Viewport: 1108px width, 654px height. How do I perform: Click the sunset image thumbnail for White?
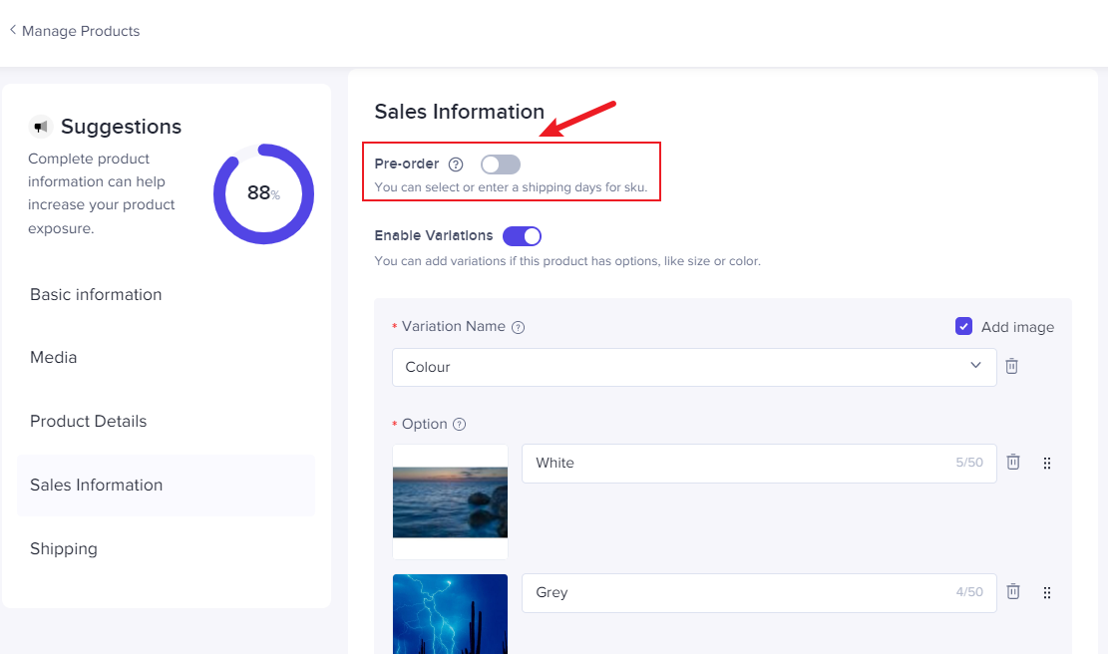coord(450,501)
